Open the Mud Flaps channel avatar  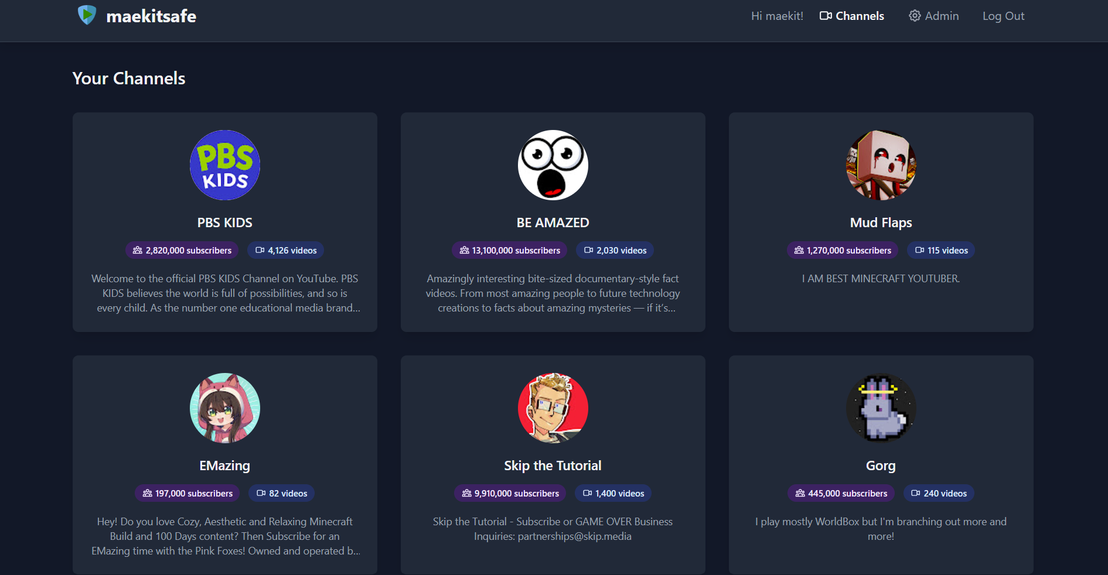click(x=881, y=165)
